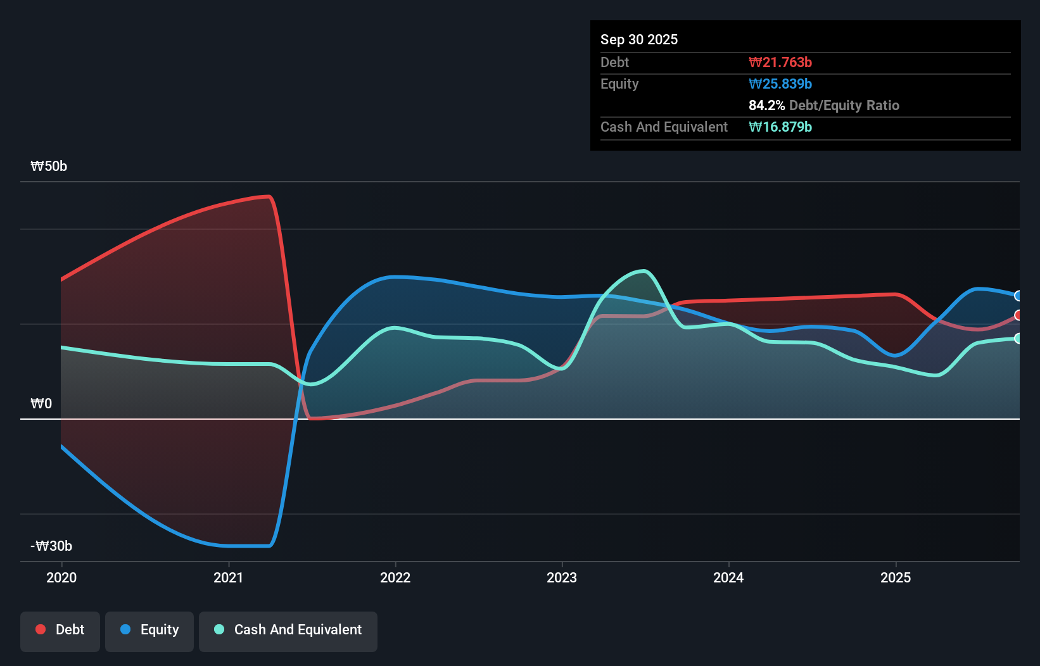Click the ₩21.763b Debt value link

782,62
